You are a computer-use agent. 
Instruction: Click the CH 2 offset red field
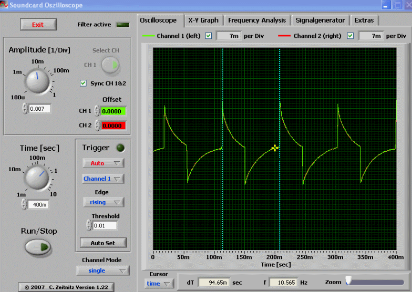coord(114,126)
